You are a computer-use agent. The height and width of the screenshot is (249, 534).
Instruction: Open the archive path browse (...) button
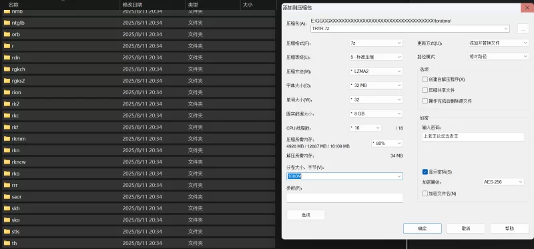pos(523,29)
